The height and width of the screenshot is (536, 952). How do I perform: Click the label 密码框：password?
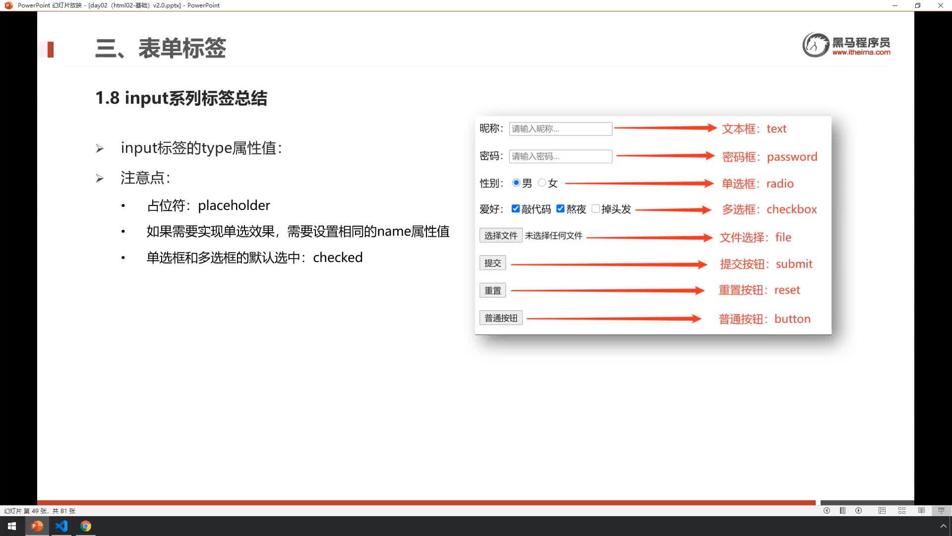770,157
